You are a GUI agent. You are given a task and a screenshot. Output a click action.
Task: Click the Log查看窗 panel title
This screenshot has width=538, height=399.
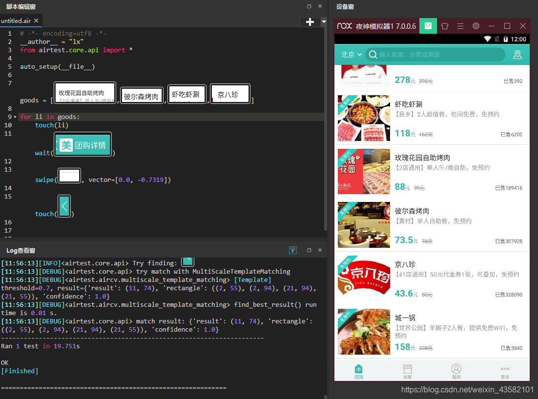(21, 251)
